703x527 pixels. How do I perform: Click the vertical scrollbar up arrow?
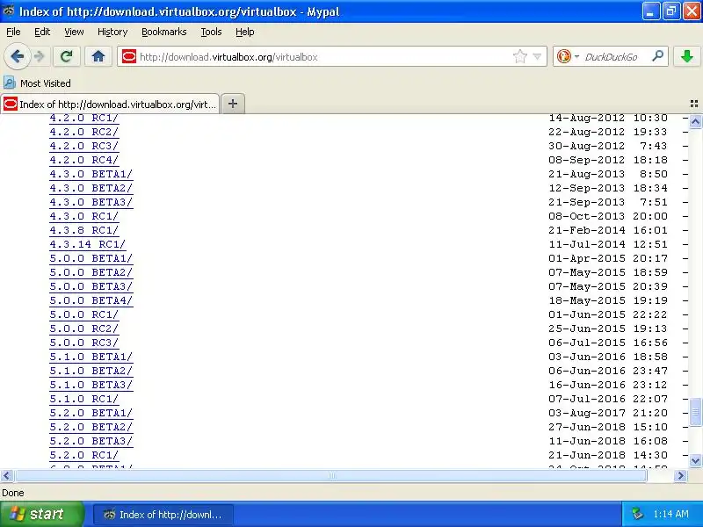[x=695, y=121]
